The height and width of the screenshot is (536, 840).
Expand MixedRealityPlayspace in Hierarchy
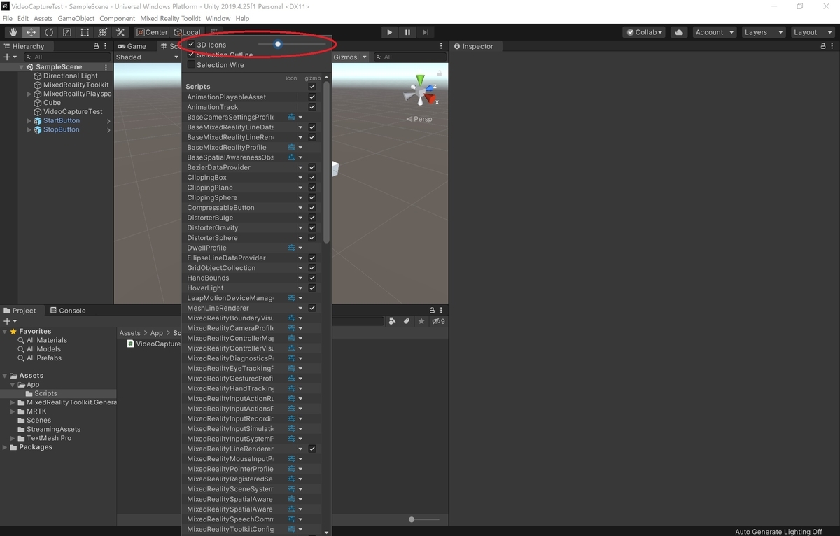tap(29, 94)
